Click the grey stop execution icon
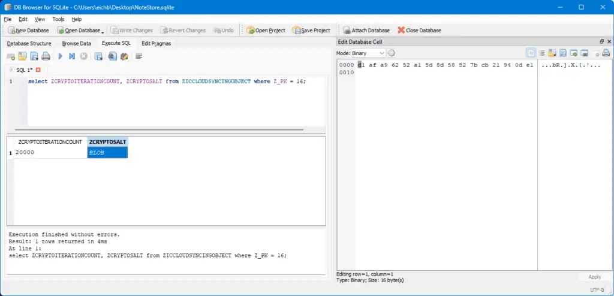The height and width of the screenshot is (296, 614). point(83,56)
